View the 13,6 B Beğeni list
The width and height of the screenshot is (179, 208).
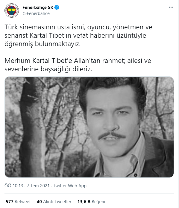point(91,202)
